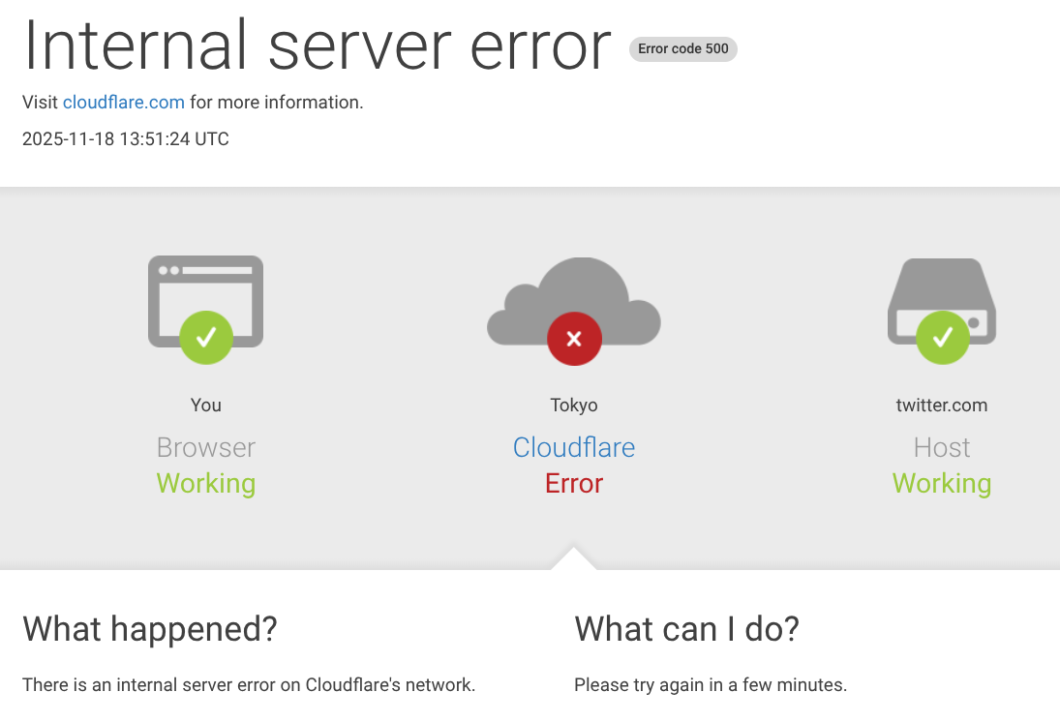Click the 'Host' label
Image resolution: width=1060 pixels, height=722 pixels.
pyautogui.click(x=942, y=447)
